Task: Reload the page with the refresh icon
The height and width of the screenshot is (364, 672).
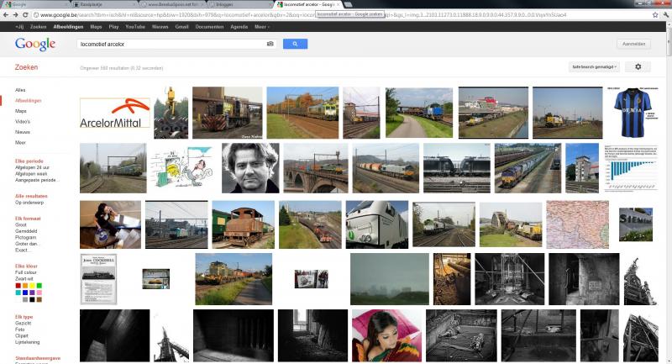Action: 25,14
